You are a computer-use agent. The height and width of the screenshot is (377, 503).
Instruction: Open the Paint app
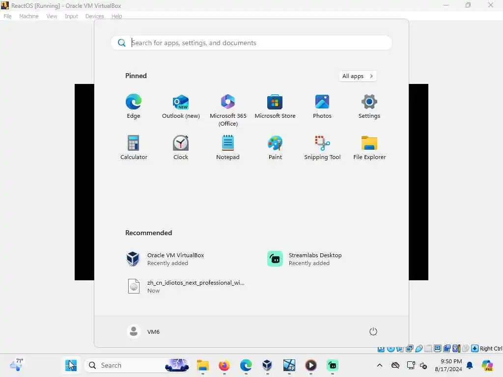[x=275, y=147]
